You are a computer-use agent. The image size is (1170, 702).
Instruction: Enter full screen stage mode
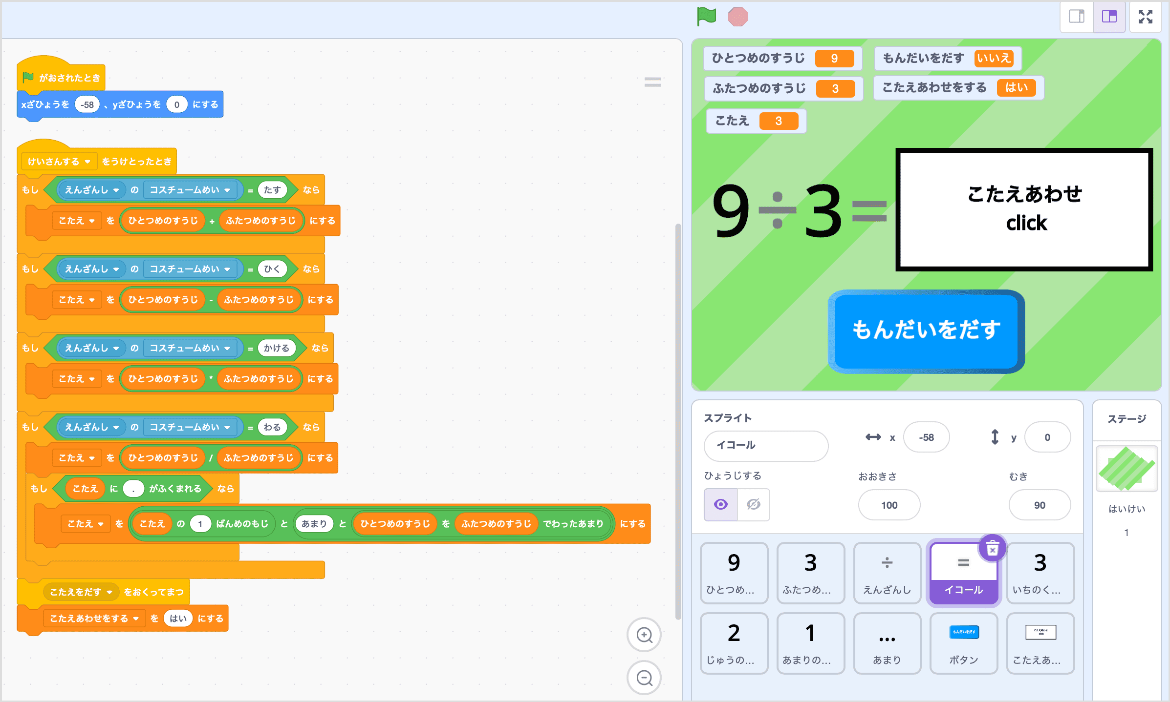[1145, 16]
